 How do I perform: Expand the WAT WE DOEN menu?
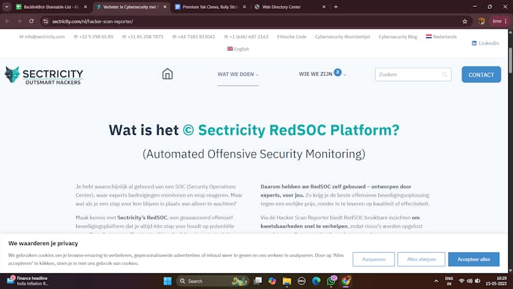(238, 75)
